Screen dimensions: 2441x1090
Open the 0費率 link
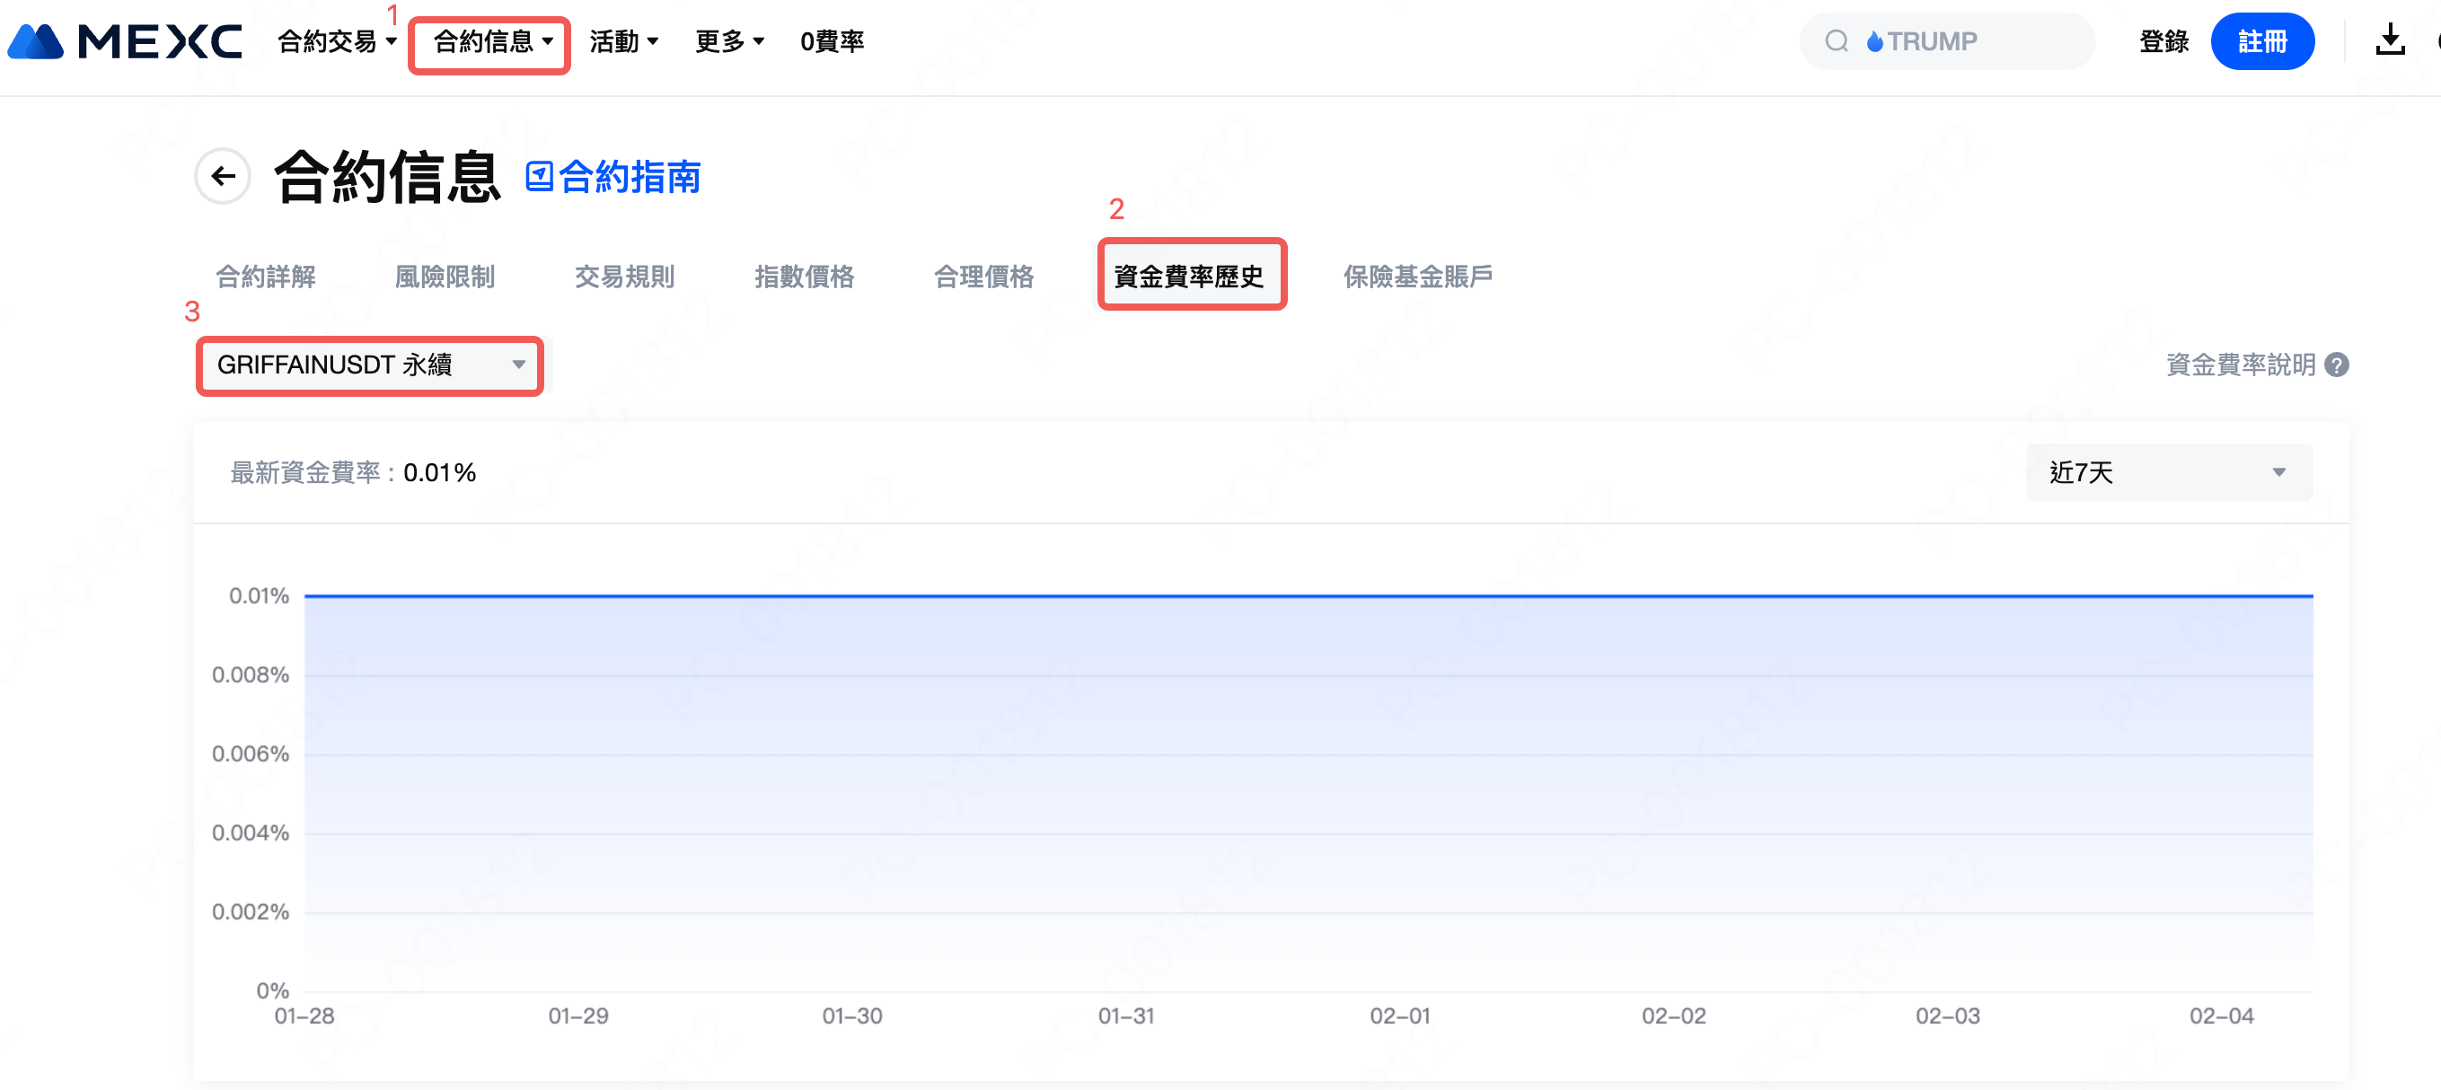(x=831, y=41)
